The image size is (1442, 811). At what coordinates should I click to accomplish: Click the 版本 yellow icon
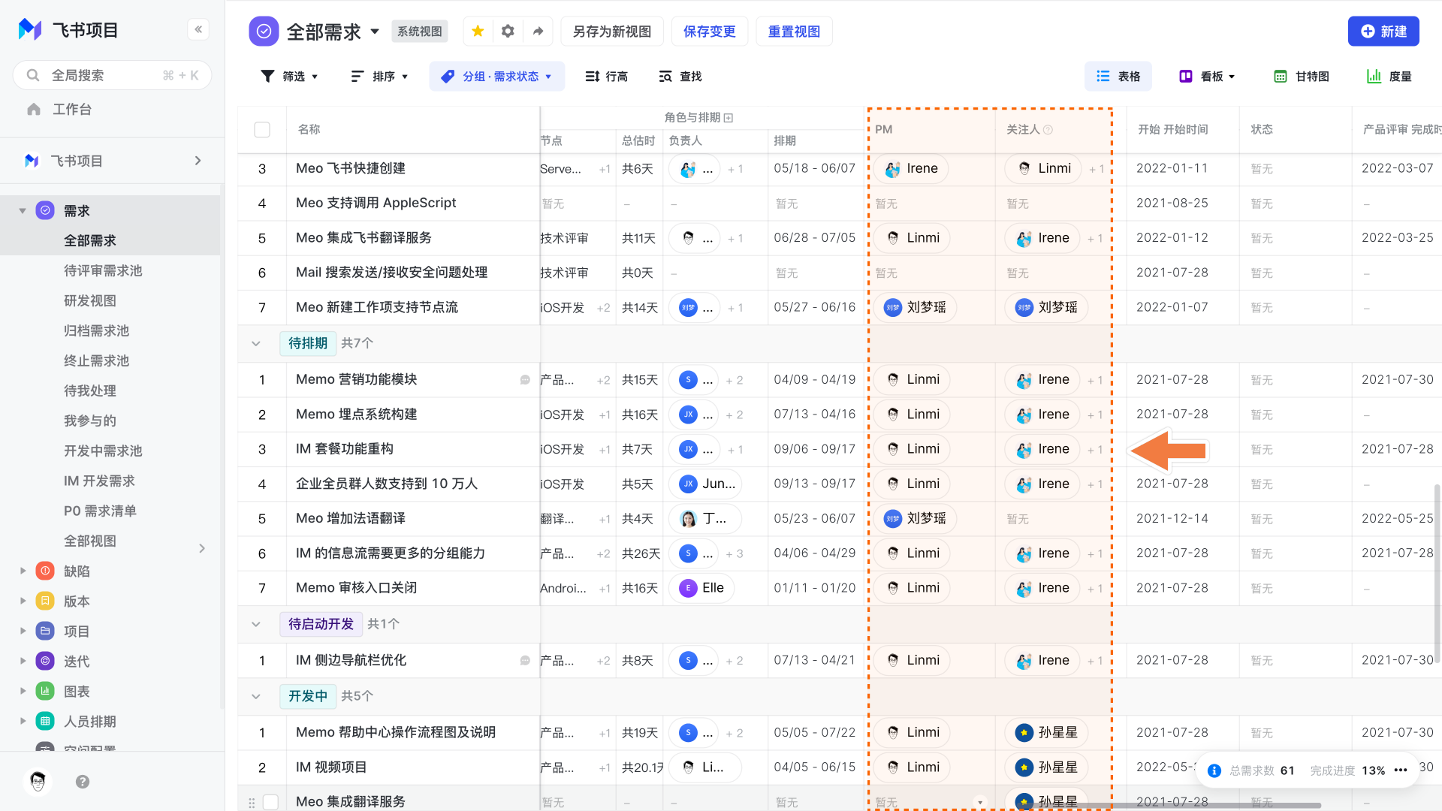(x=45, y=601)
